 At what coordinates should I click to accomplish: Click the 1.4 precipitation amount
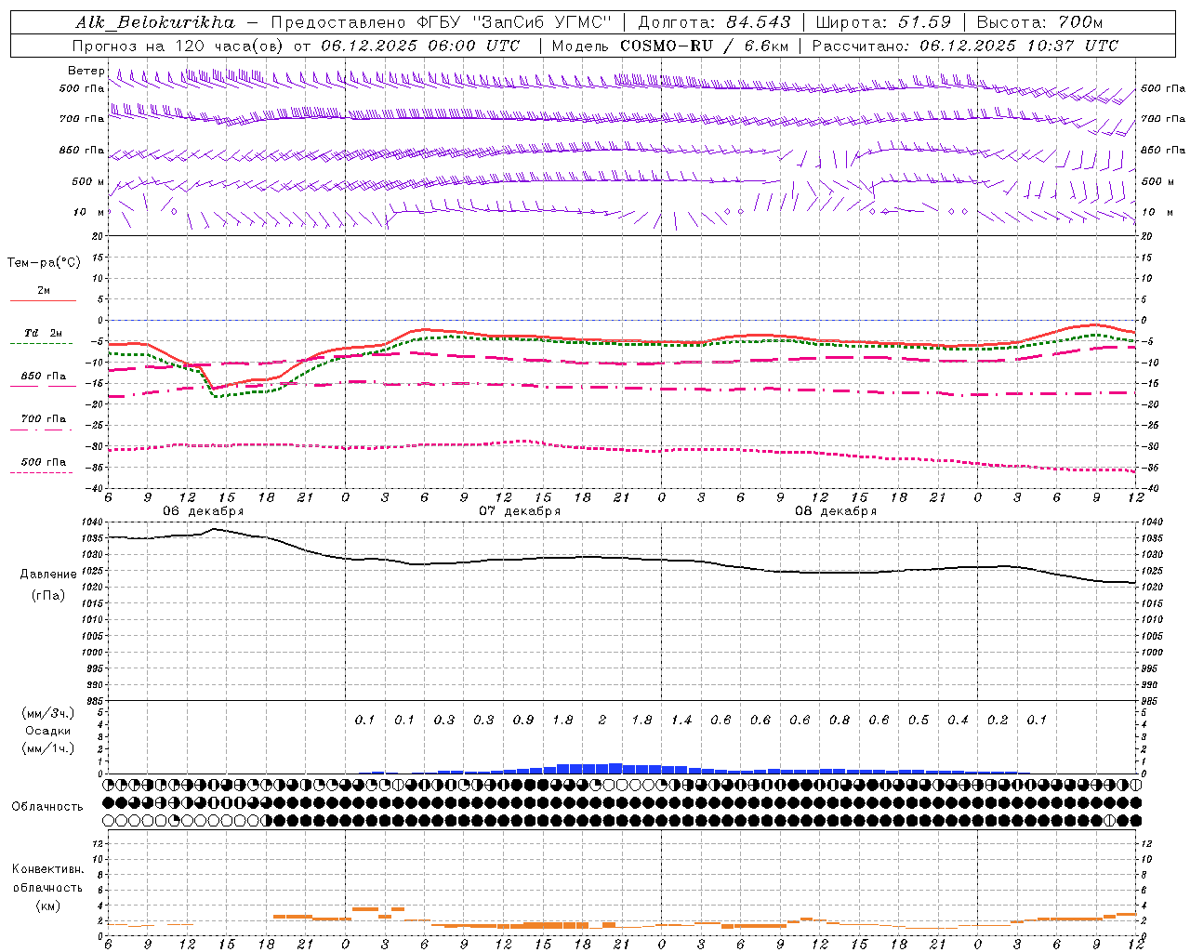pos(681,720)
